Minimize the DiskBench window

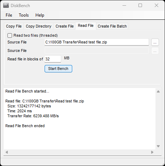pyautogui.click(x=124, y=5)
